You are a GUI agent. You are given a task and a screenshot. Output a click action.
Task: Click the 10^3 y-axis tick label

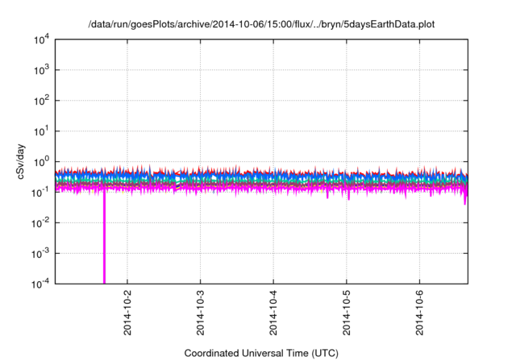[x=41, y=70]
